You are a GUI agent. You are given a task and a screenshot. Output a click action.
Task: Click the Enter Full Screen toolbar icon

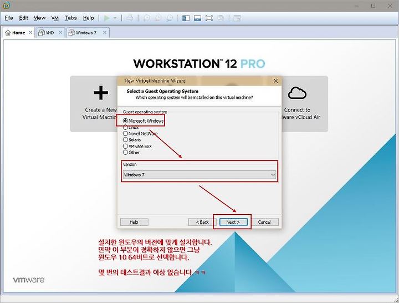209,18
